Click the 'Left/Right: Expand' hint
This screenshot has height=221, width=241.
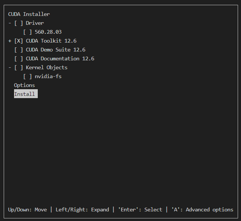click(x=83, y=210)
